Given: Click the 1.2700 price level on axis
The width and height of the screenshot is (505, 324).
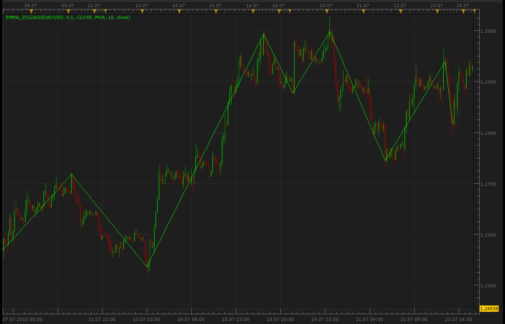Looking at the screenshot, I should pos(488,184).
